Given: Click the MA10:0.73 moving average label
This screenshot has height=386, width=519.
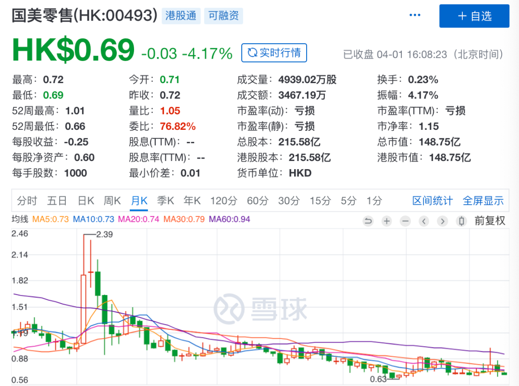Looking at the screenshot, I should click(94, 219).
